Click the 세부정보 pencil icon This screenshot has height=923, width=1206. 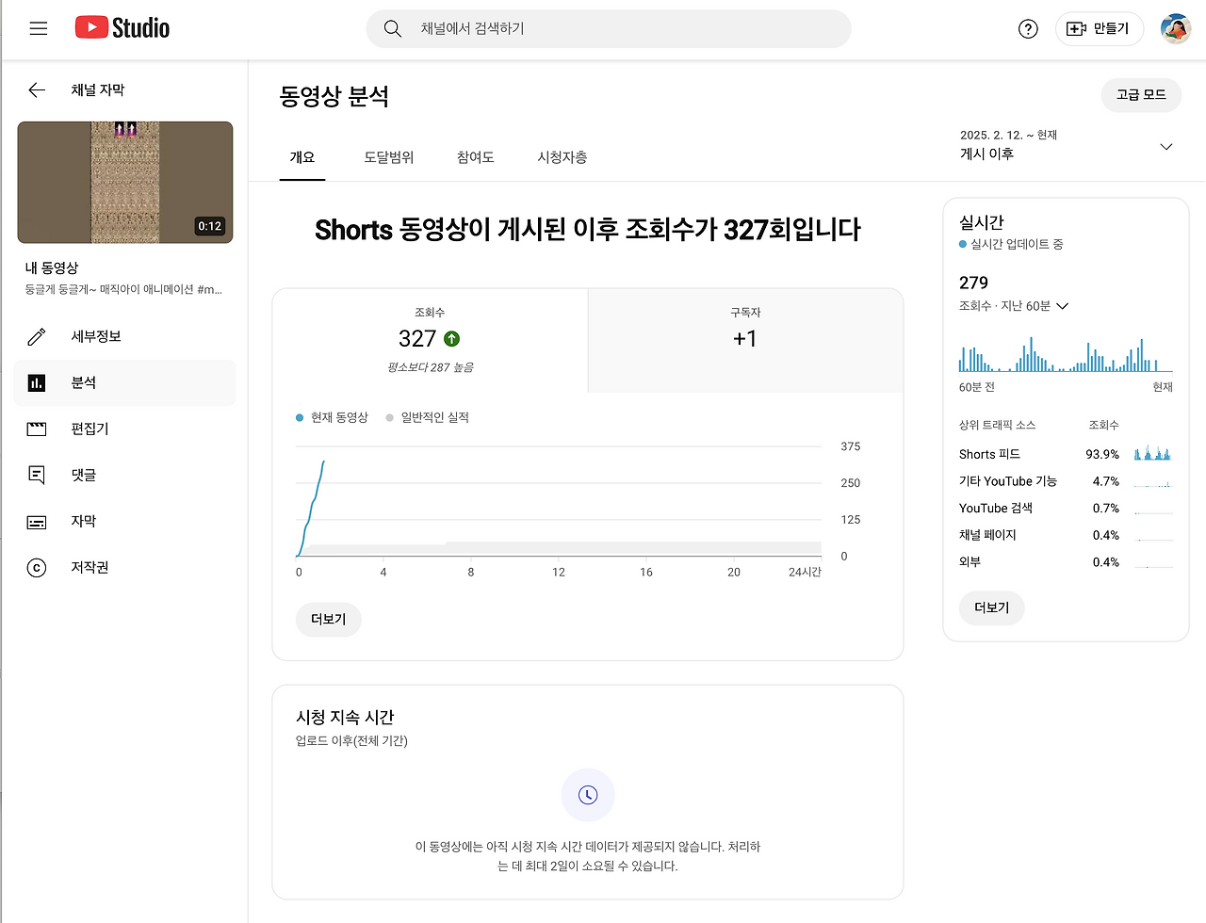(38, 336)
